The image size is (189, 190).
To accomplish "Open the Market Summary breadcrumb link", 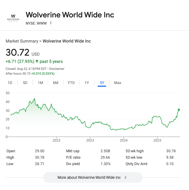I will pos(22,41).
